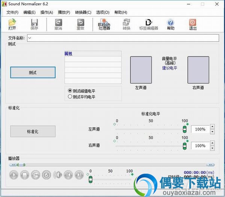Click the 右声道 100% value field

(x=200, y=146)
